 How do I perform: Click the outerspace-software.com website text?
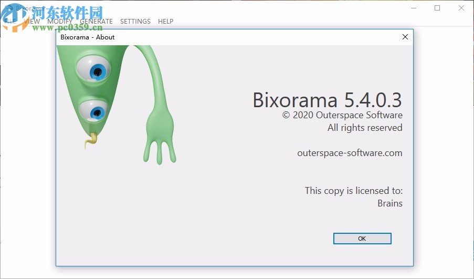pyautogui.click(x=350, y=153)
